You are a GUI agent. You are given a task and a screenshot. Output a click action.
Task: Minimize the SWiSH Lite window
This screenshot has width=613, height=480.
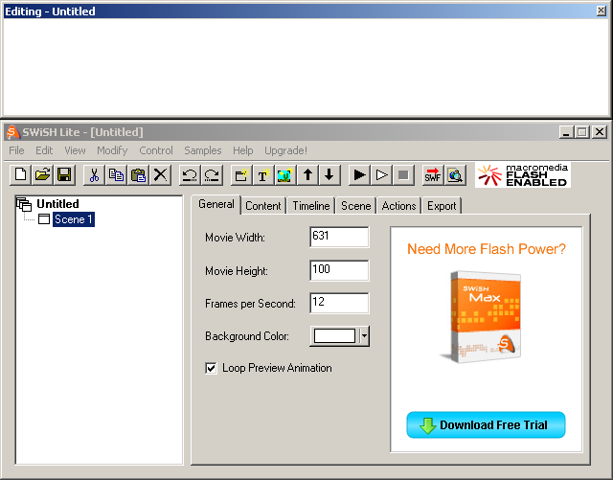click(x=566, y=132)
